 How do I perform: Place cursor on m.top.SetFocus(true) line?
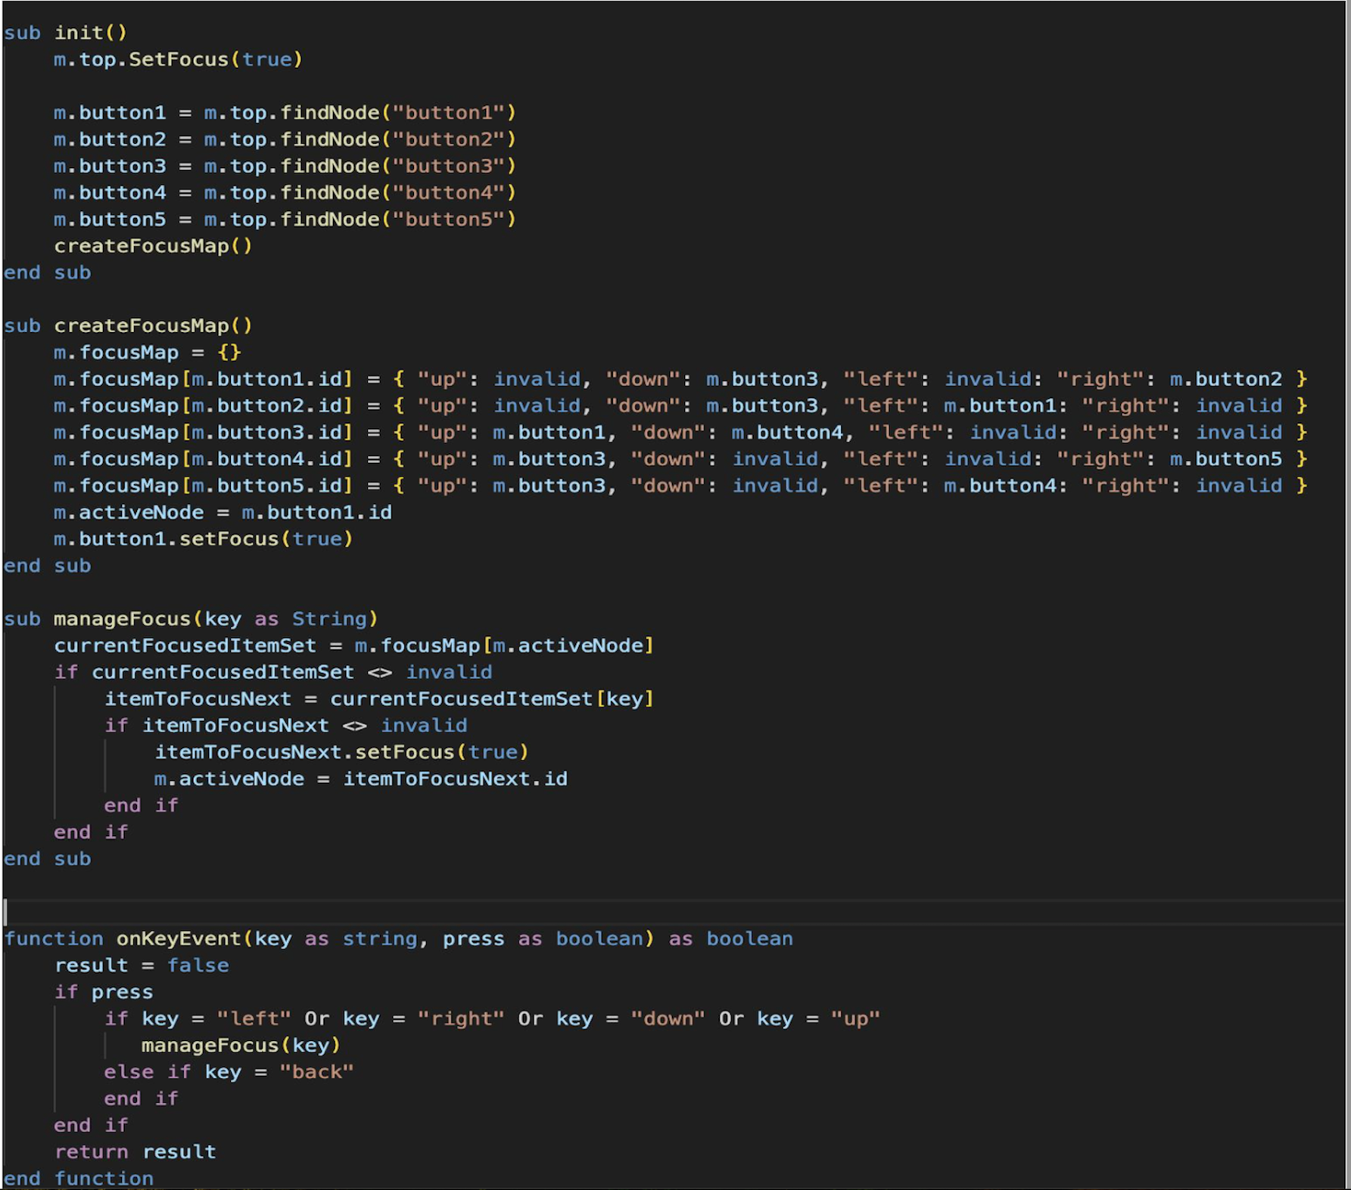178,59
